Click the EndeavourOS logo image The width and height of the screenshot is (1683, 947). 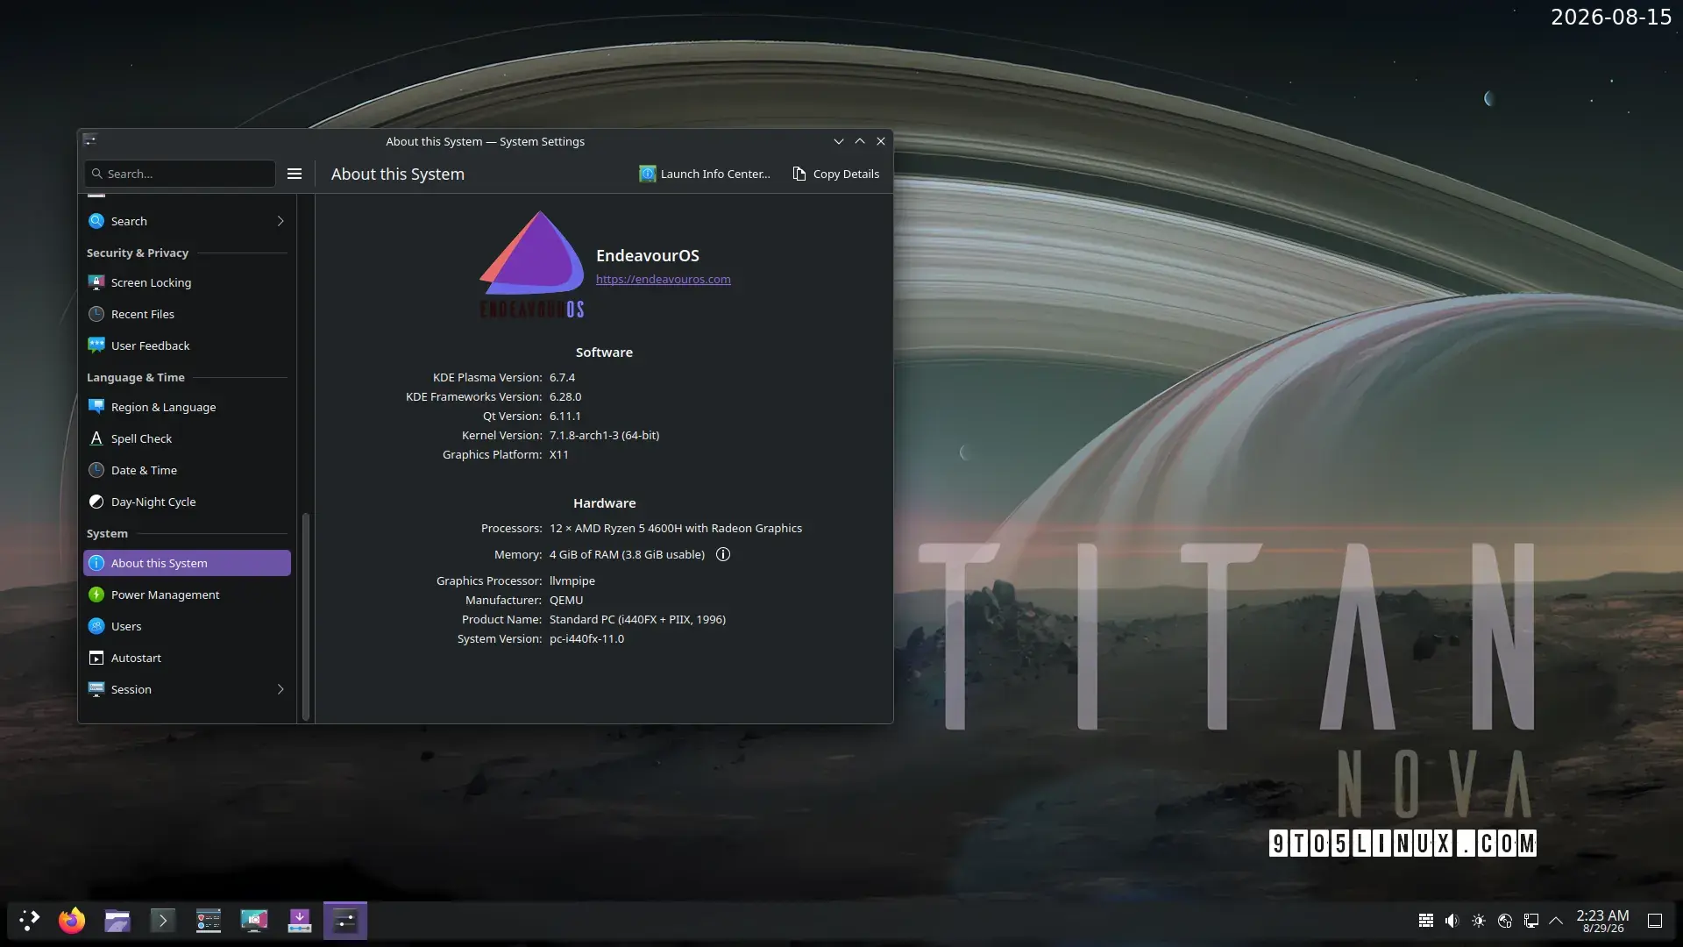532,264
